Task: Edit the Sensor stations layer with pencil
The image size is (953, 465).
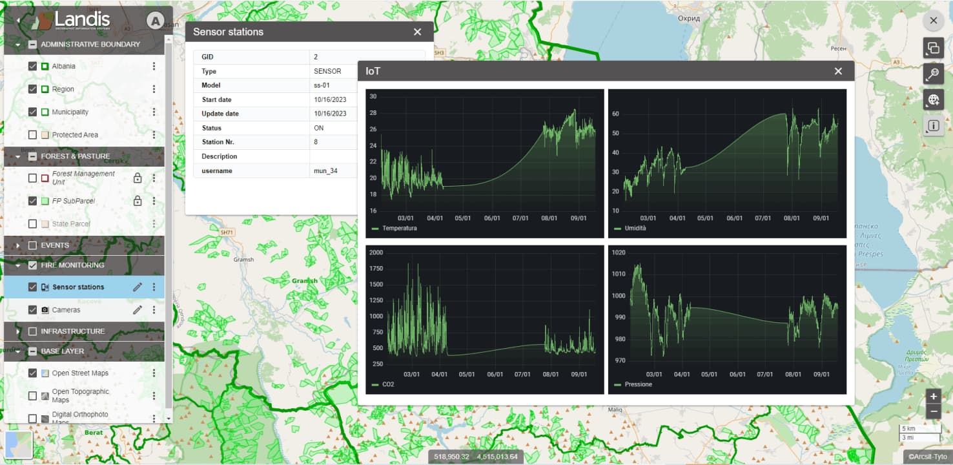Action: pyautogui.click(x=138, y=287)
